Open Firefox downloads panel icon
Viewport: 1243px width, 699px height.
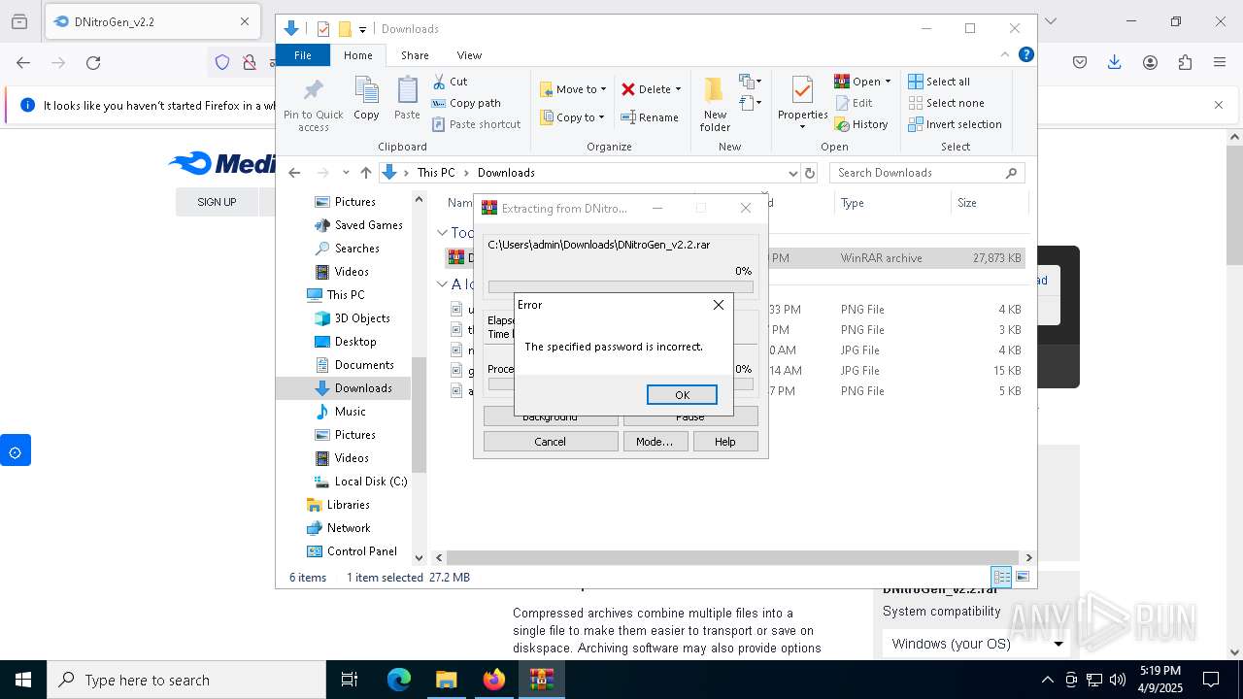(x=1115, y=63)
